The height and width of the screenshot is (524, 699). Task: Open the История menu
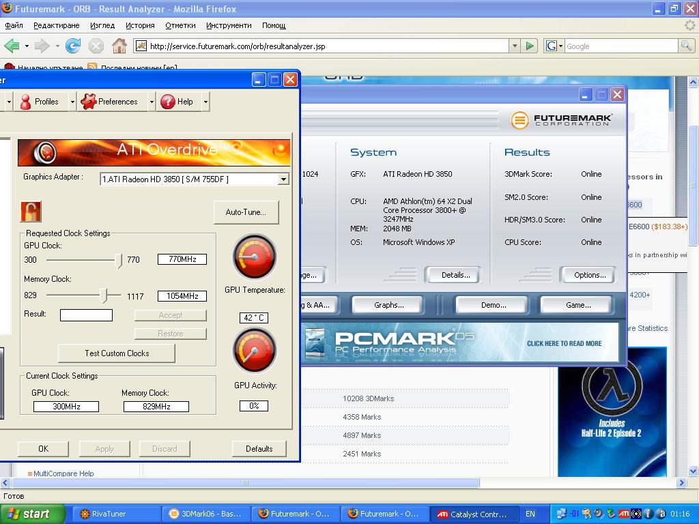pyautogui.click(x=140, y=25)
